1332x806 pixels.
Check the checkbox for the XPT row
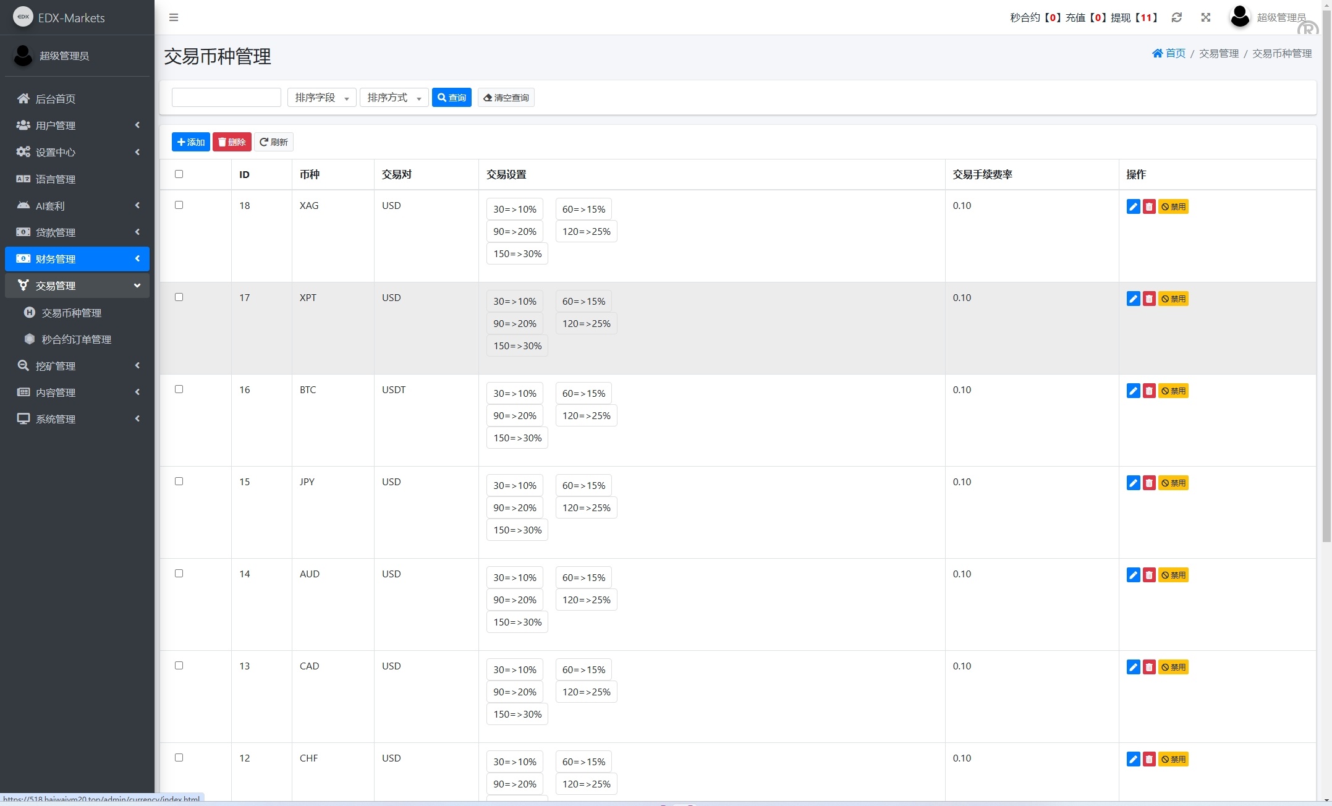179,297
